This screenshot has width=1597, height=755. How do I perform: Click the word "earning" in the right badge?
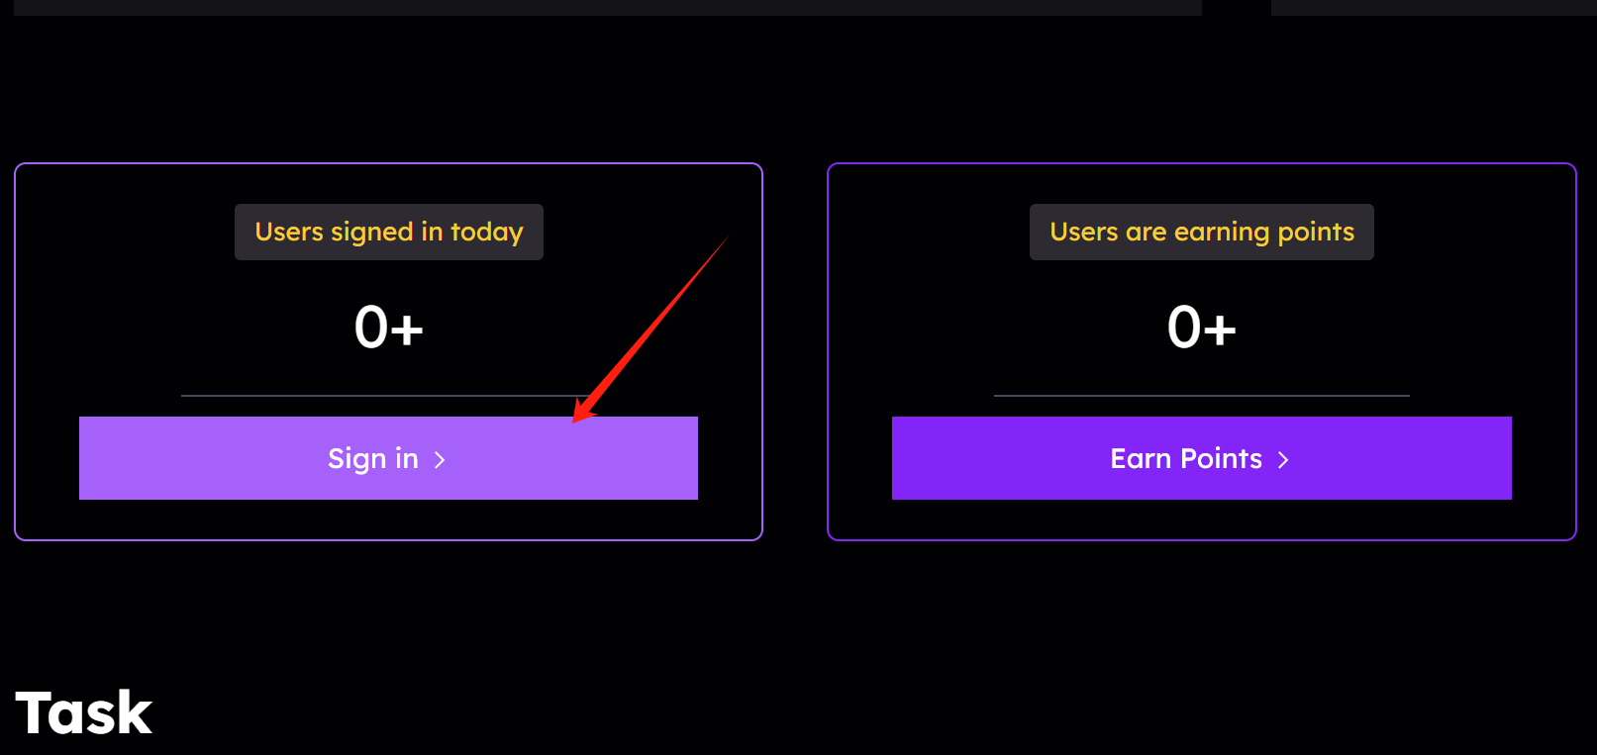tap(1221, 232)
